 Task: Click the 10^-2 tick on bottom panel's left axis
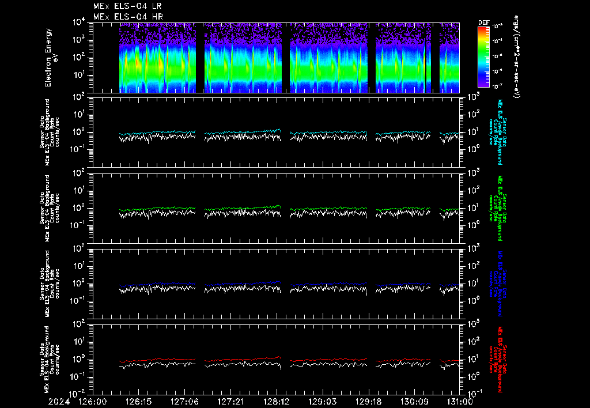click(77, 394)
